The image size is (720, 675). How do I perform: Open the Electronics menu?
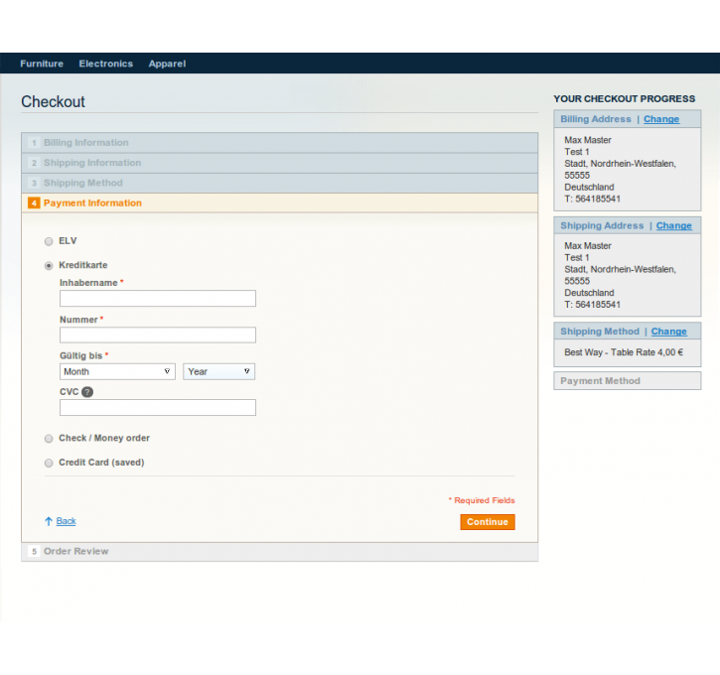[x=106, y=64]
